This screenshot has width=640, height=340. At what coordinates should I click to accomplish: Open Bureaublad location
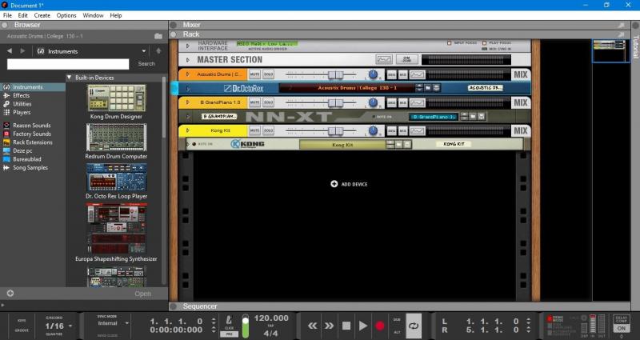pos(27,159)
